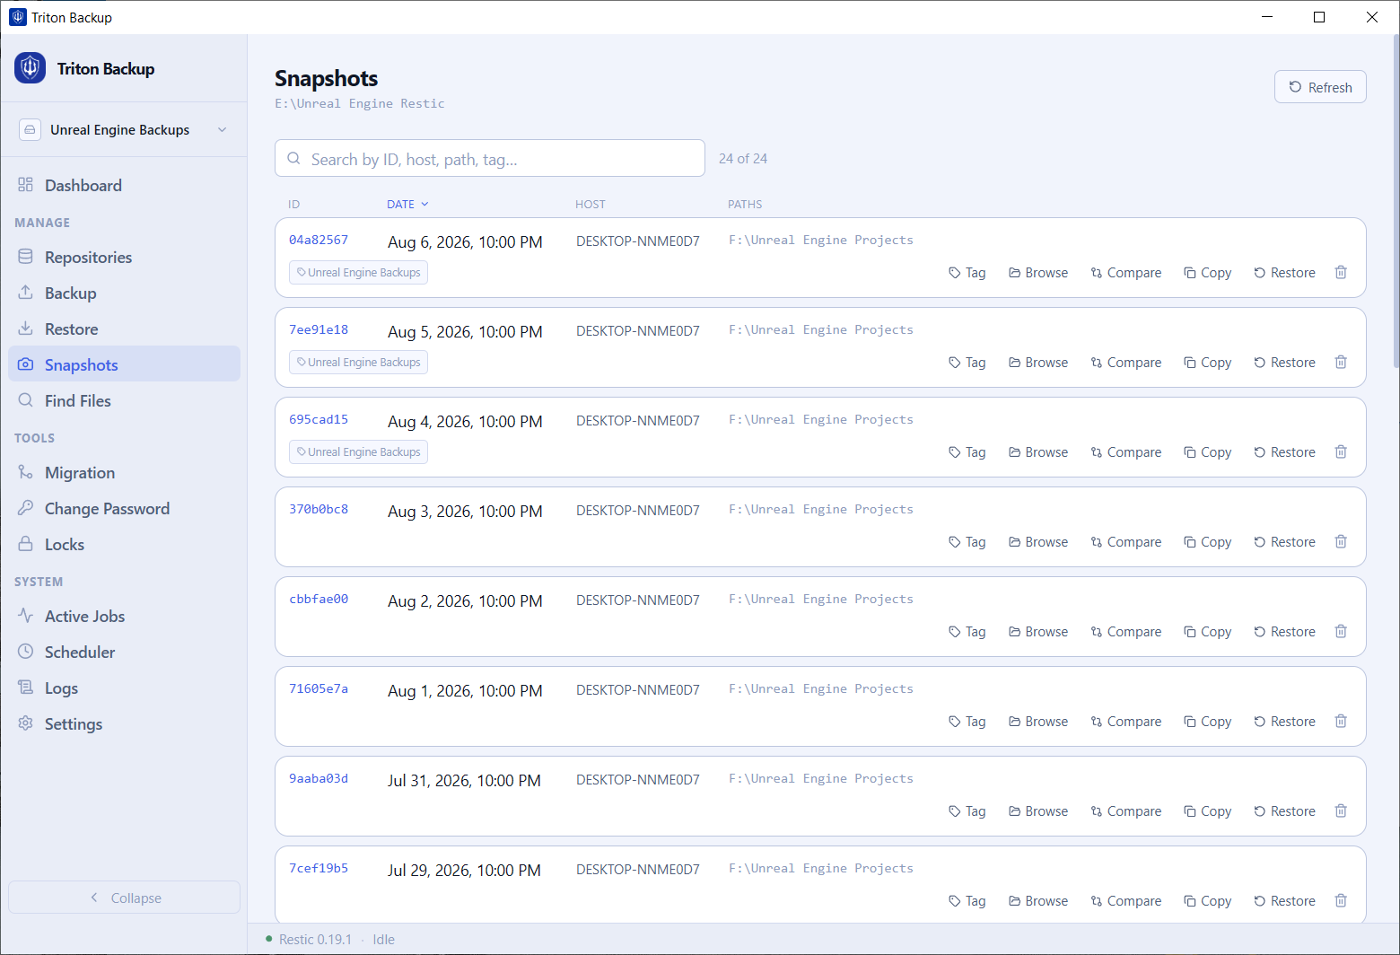Remove snapshot 695cad15 via trash icon

[x=1341, y=451]
